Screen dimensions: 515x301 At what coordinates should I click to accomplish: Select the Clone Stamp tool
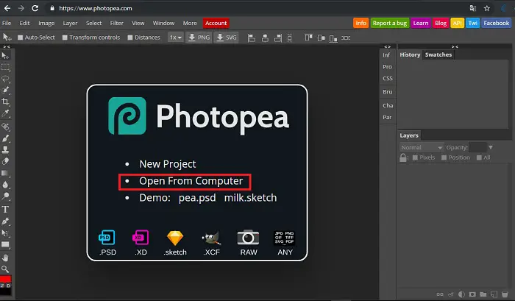pyautogui.click(x=6, y=150)
